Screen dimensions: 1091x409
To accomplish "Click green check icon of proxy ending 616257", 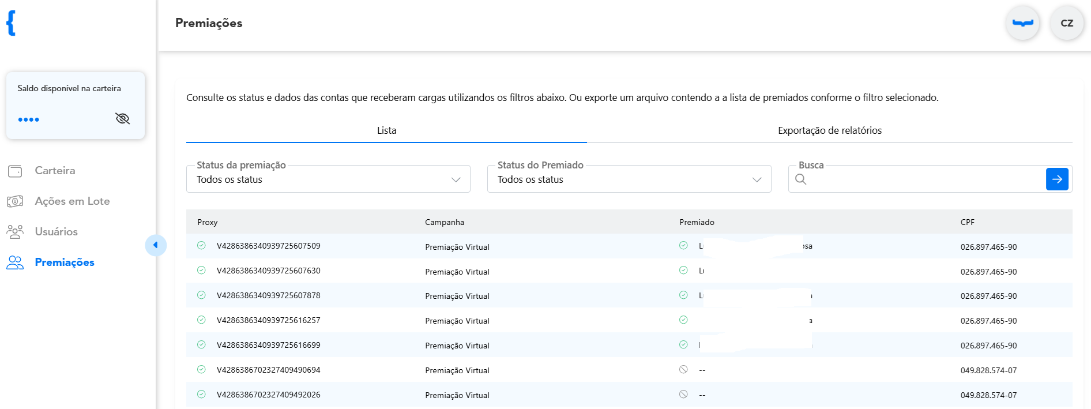I will (201, 320).
